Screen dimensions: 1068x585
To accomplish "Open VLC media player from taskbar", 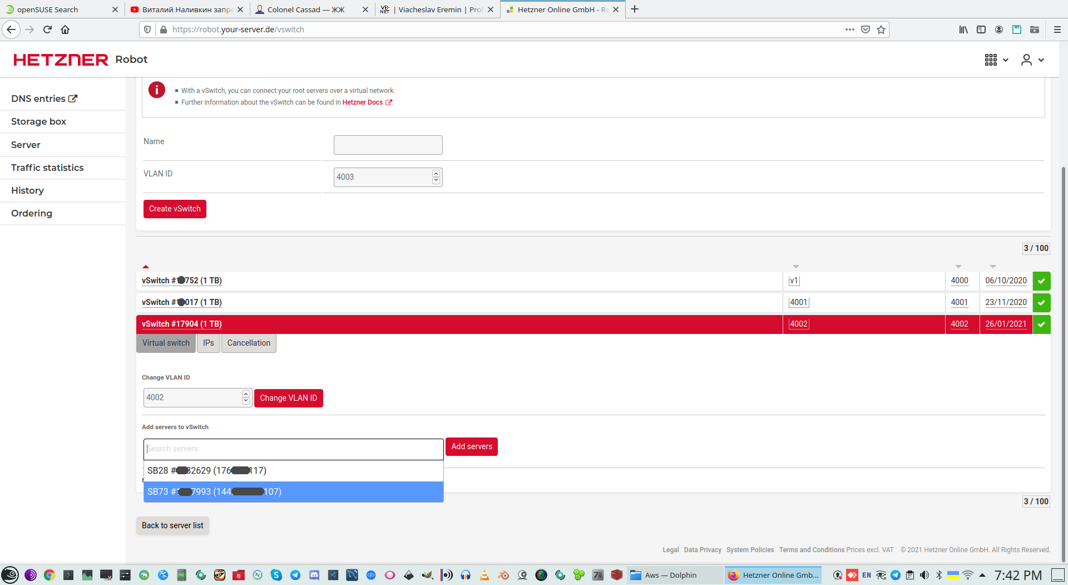I will [x=484, y=575].
